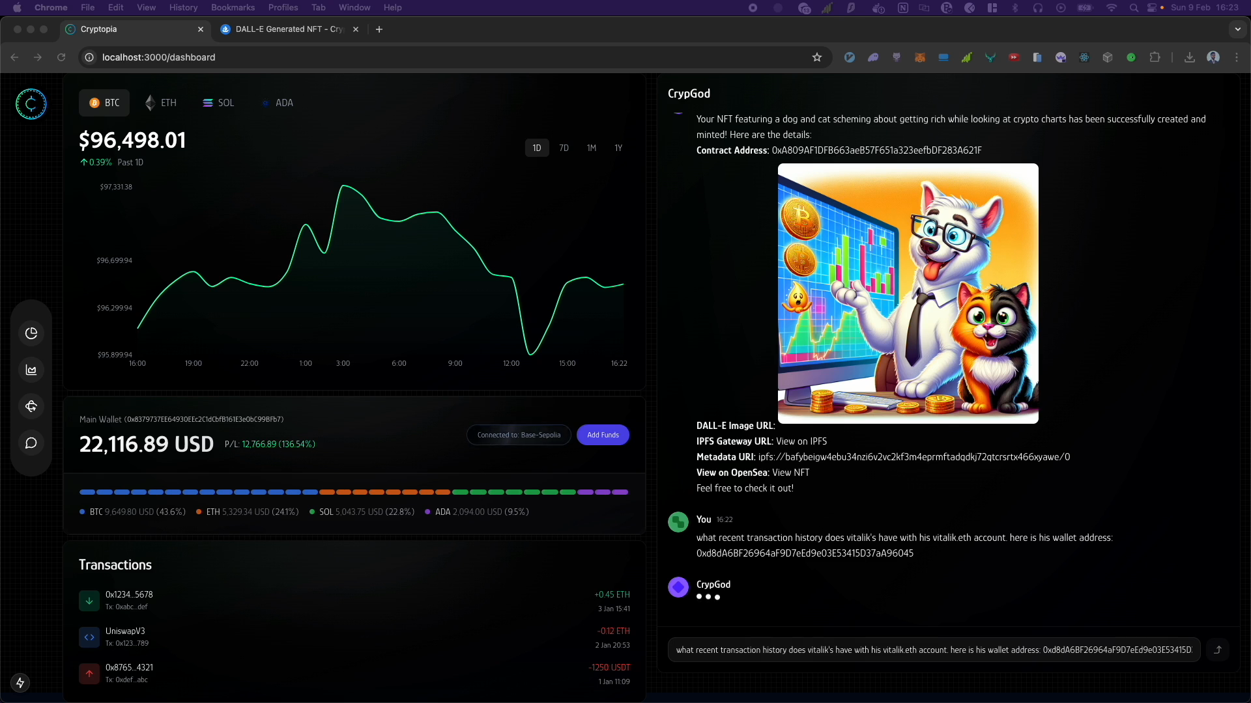Click the NFT contract address text
Screen dimensions: 1251x703
point(876,150)
